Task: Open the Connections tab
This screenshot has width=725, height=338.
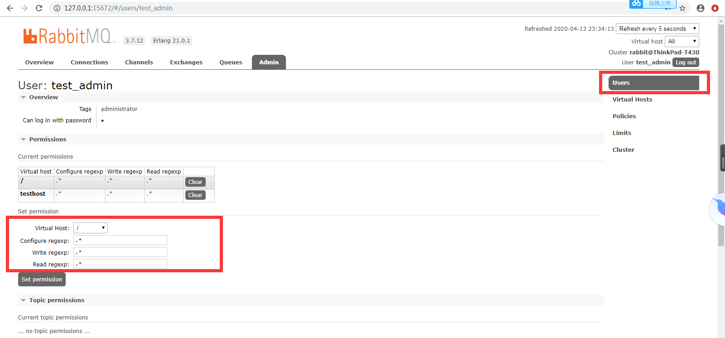Action: tap(89, 63)
